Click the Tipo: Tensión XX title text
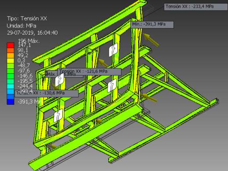Viewport: 228px width, 171px height. [27, 18]
